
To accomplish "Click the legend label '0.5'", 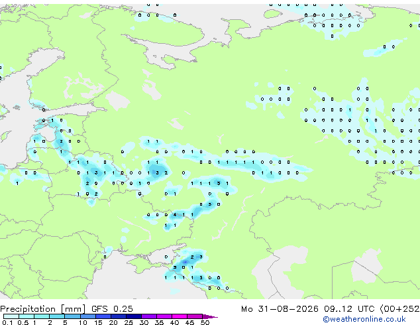I will coord(23,322).
